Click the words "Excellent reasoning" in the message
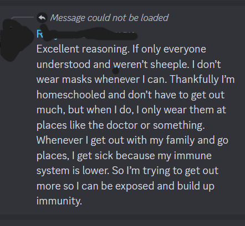Viewport: 245px width, 226px height. point(82,49)
